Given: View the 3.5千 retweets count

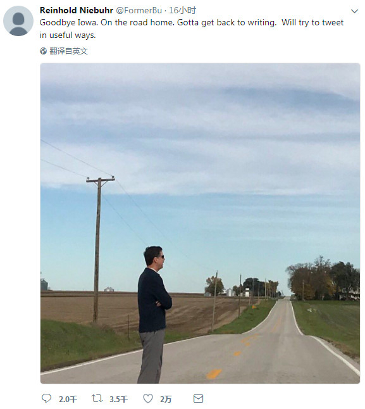Looking at the screenshot, I should [118, 399].
